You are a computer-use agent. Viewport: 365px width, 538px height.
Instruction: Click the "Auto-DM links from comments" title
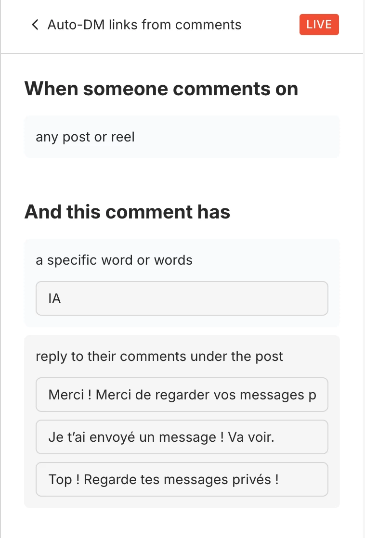(144, 25)
